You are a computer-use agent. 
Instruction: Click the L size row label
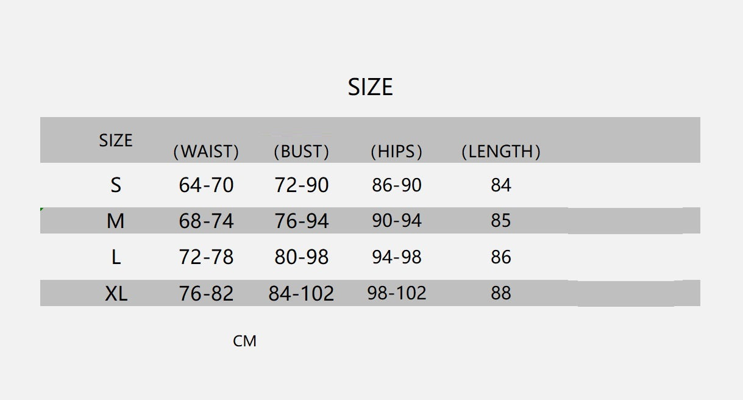pyautogui.click(x=116, y=257)
